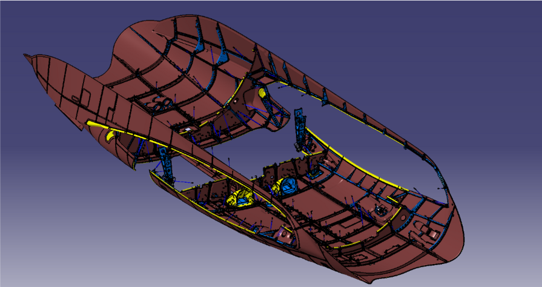Click the left yellow mechanism in the lower shell

coord(236,197)
